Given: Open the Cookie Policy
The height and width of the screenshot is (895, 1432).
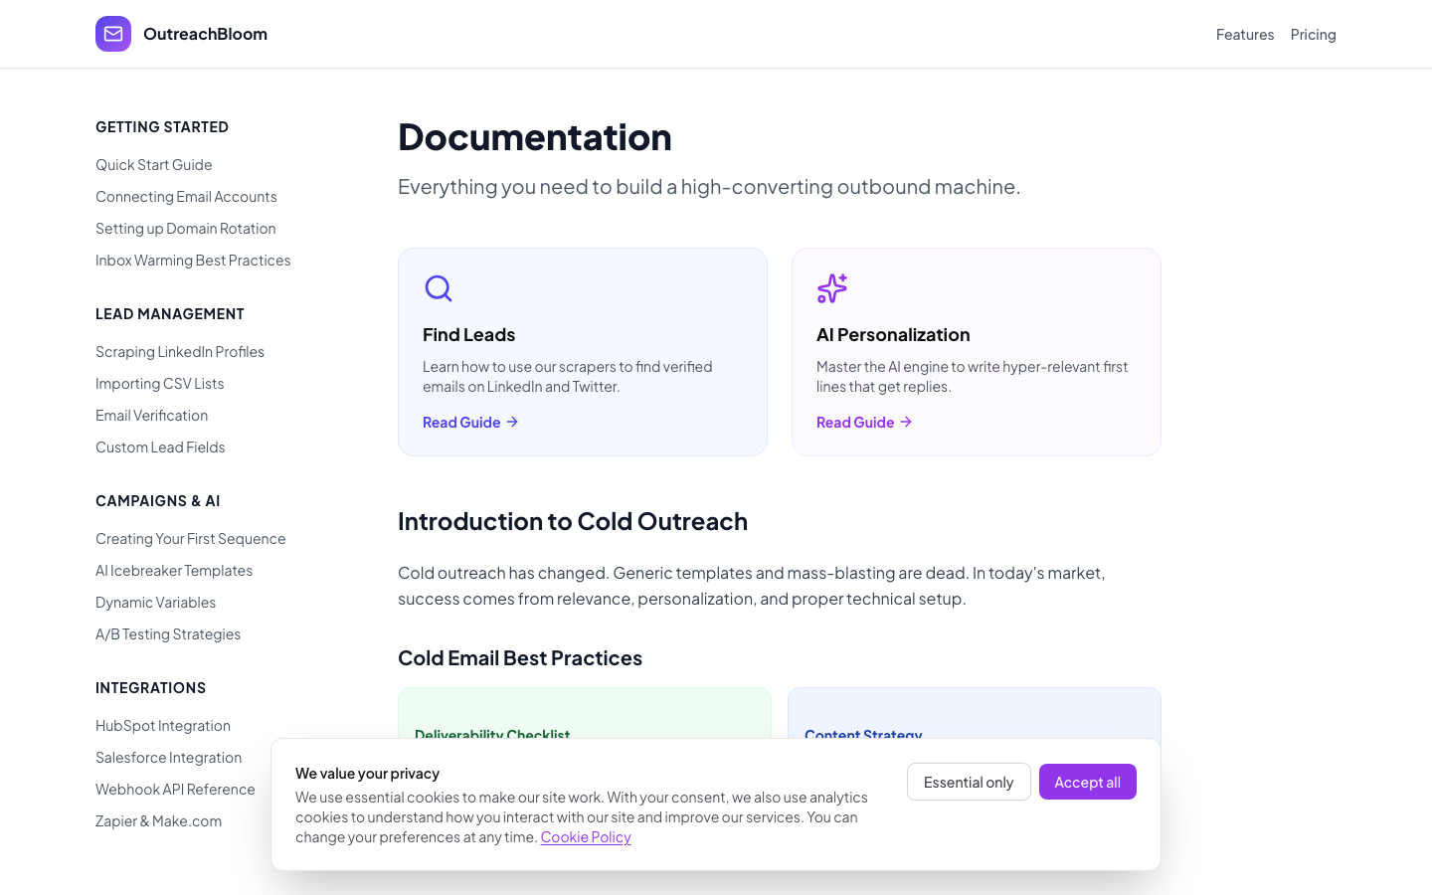Looking at the screenshot, I should [585, 836].
